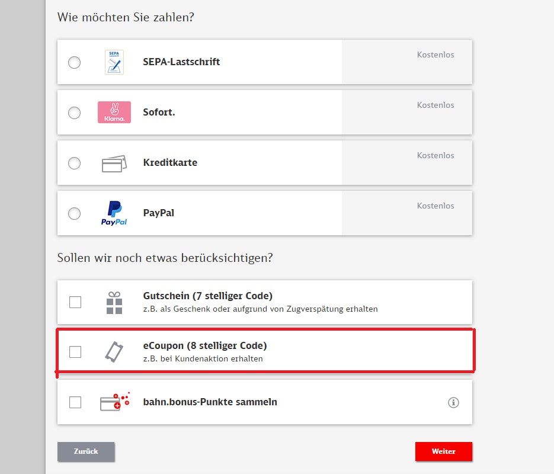Click the Kostenlos text in SEPA row
The height and width of the screenshot is (474, 554).
pyautogui.click(x=435, y=55)
